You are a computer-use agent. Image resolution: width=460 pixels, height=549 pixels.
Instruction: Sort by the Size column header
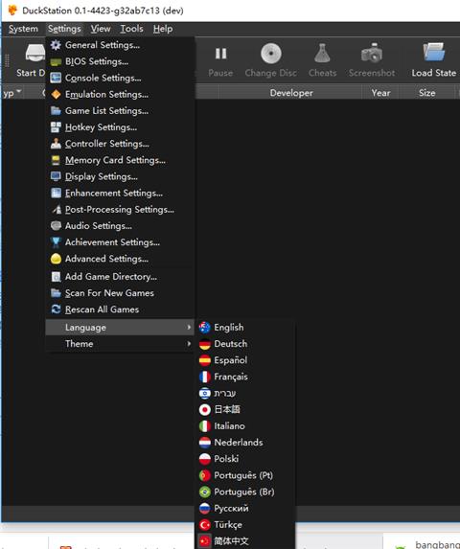coord(427,93)
